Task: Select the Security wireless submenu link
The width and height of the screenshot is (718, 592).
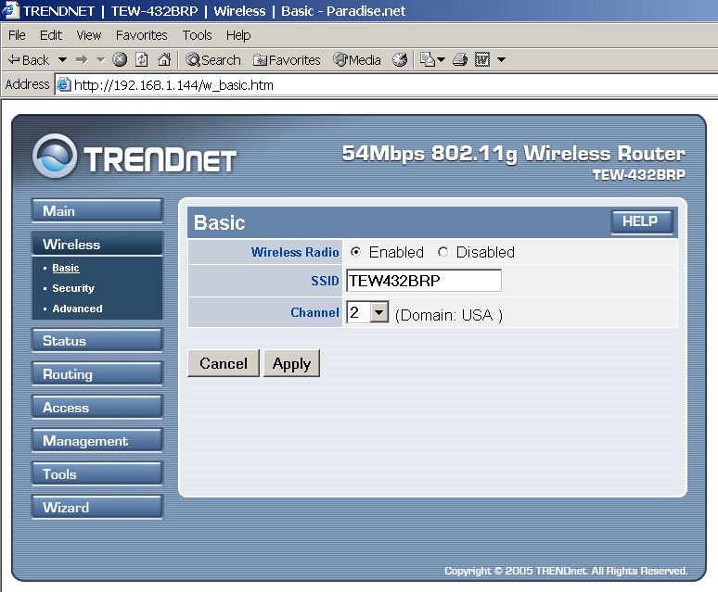Action: (x=73, y=288)
